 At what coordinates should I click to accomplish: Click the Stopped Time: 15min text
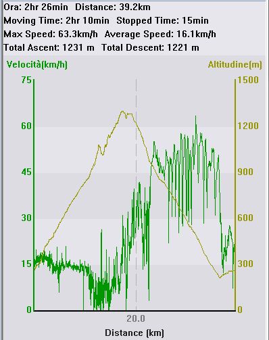point(162,21)
